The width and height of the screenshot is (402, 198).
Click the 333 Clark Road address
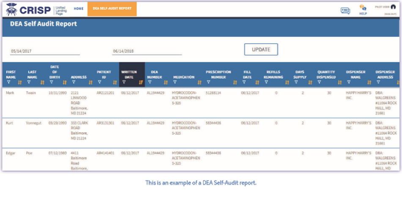pos(79,131)
